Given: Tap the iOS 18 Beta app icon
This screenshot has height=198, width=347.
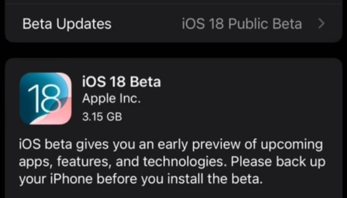Looking at the screenshot, I should pos(46,98).
